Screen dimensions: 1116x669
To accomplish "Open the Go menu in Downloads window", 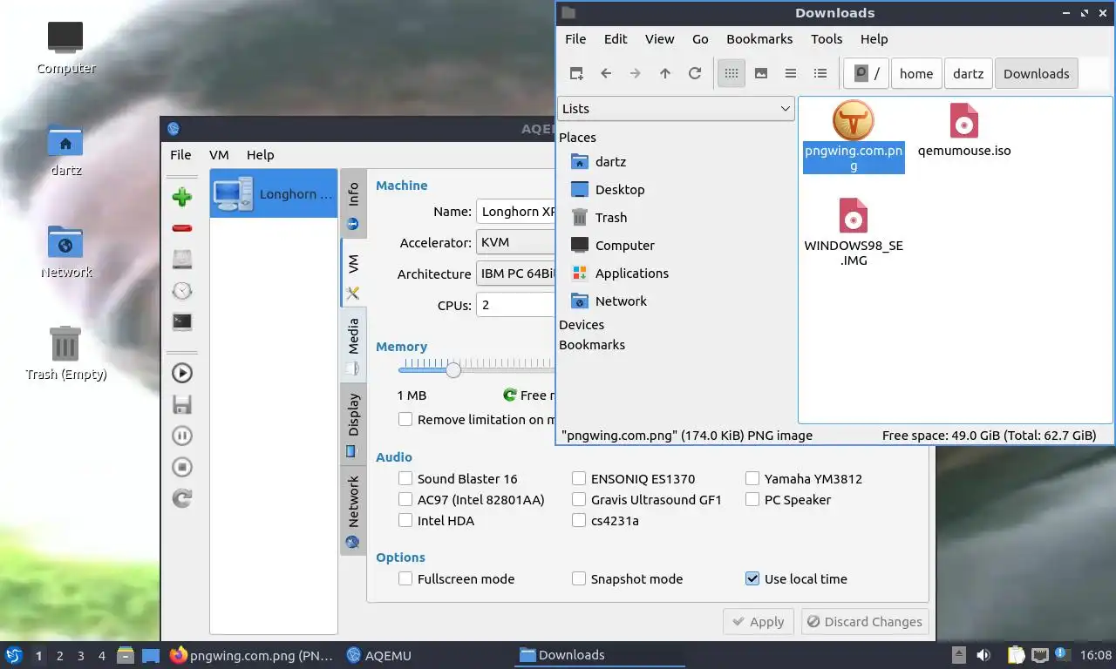I will coord(700,39).
